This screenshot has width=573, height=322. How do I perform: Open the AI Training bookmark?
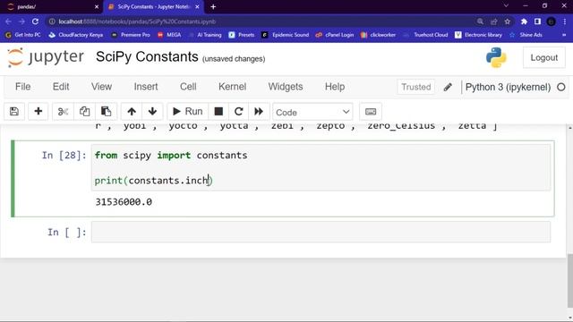point(205,35)
